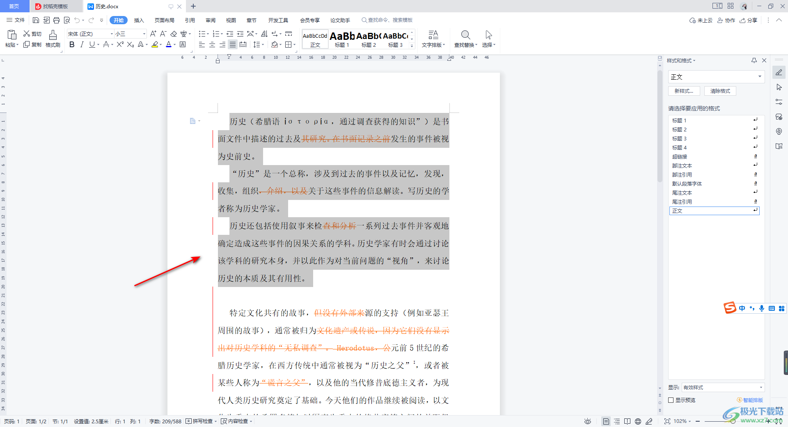The height and width of the screenshot is (427, 788).
Task: Expand line spacing dropdown
Action: pyautogui.click(x=263, y=45)
